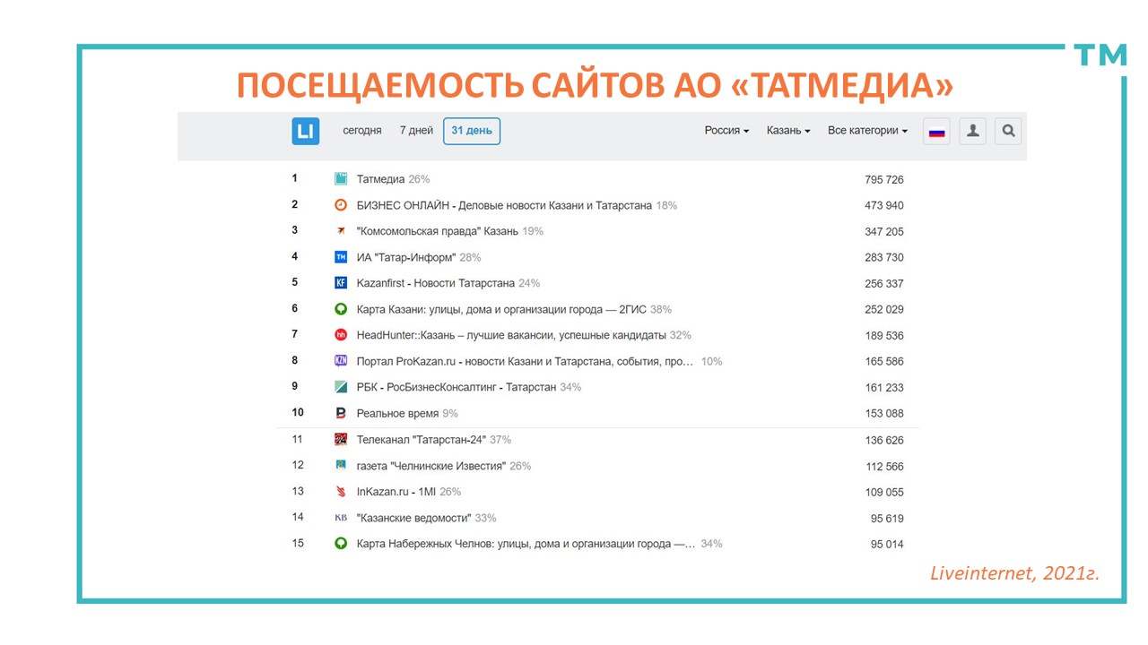This screenshot has height=645, width=1148.
Task: Click the HeadHunter Казань red favicon
Action: (x=341, y=335)
